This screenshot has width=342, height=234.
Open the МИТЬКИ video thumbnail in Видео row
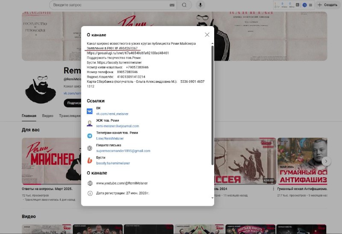(251, 229)
